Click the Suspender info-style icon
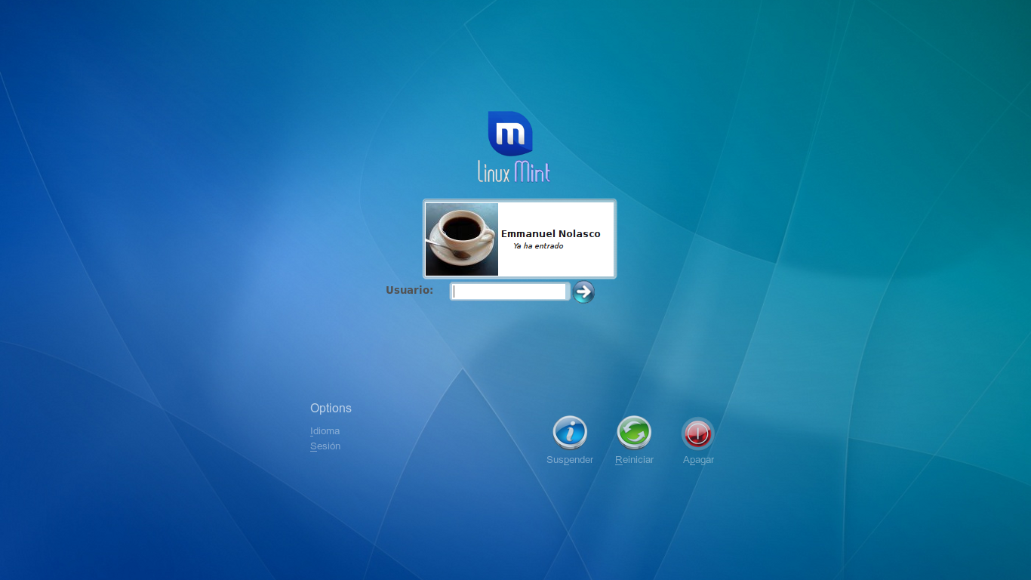The height and width of the screenshot is (580, 1031). click(x=570, y=433)
